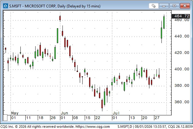
Task: Maximize the MSFT chart window
Action: [x=174, y=6]
